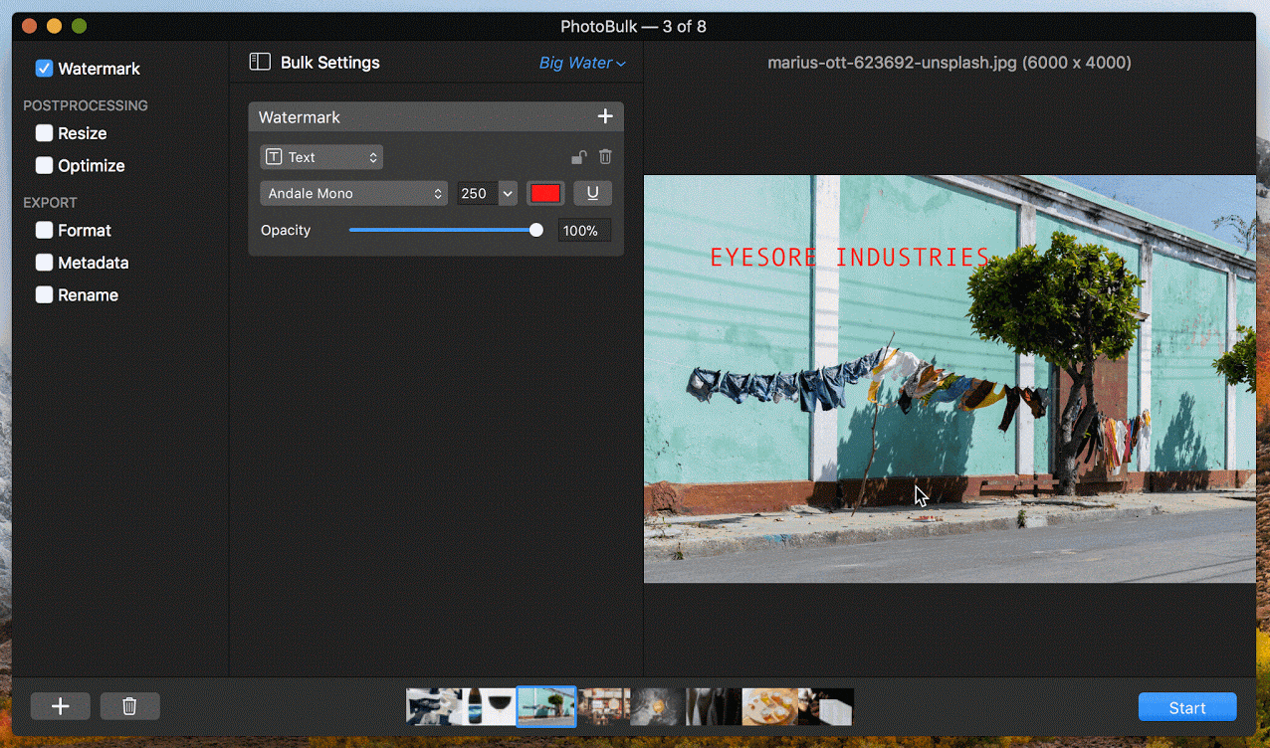This screenshot has width=1270, height=748.
Task: Enable the Rename export option
Action: (44, 294)
